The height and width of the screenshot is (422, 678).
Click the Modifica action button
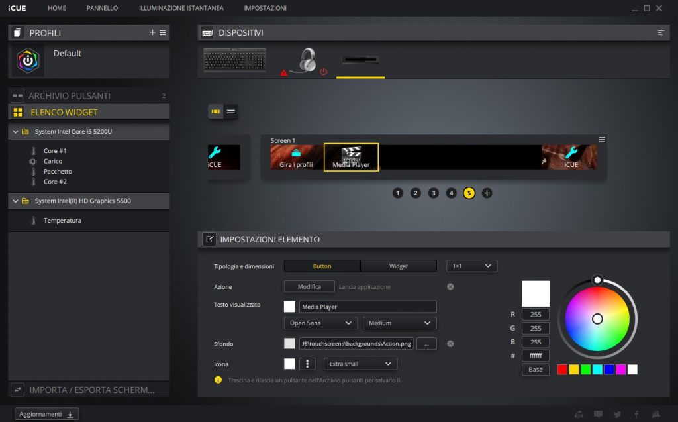pos(309,287)
